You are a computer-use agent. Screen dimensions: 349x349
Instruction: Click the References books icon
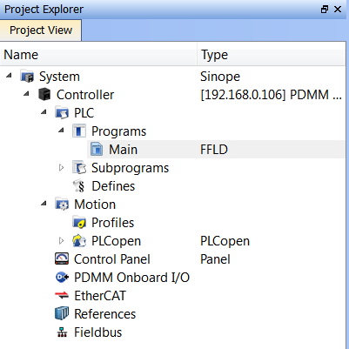point(62,313)
